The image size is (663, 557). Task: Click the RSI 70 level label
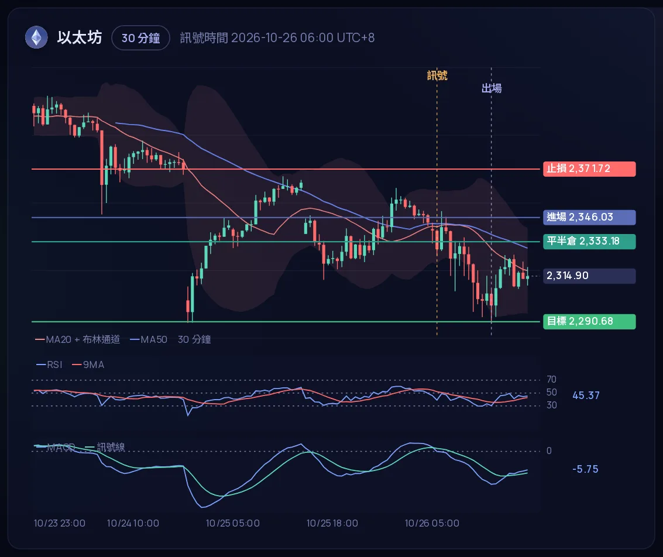[551, 379]
